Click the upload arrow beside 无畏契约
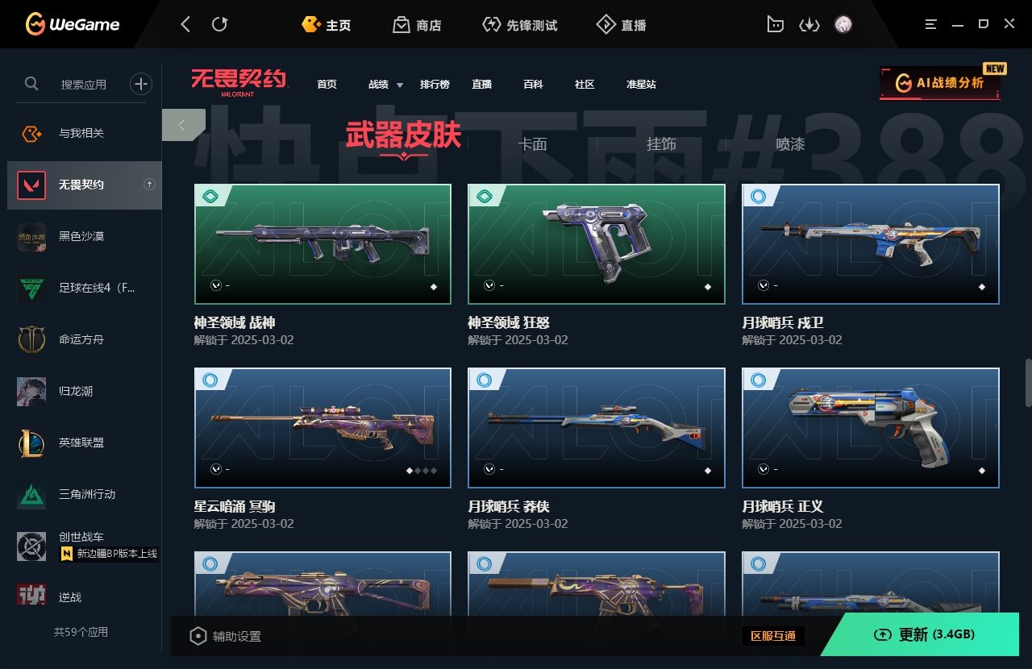The height and width of the screenshot is (669, 1032). click(149, 185)
